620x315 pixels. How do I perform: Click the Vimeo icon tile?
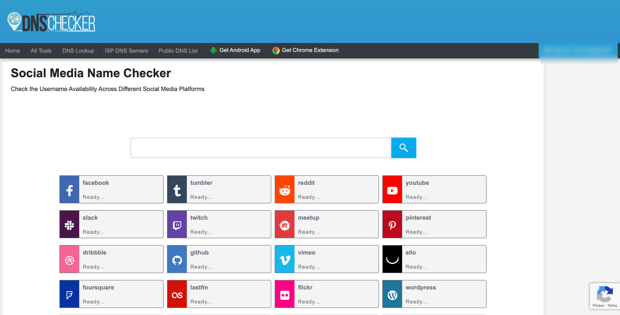[285, 259]
